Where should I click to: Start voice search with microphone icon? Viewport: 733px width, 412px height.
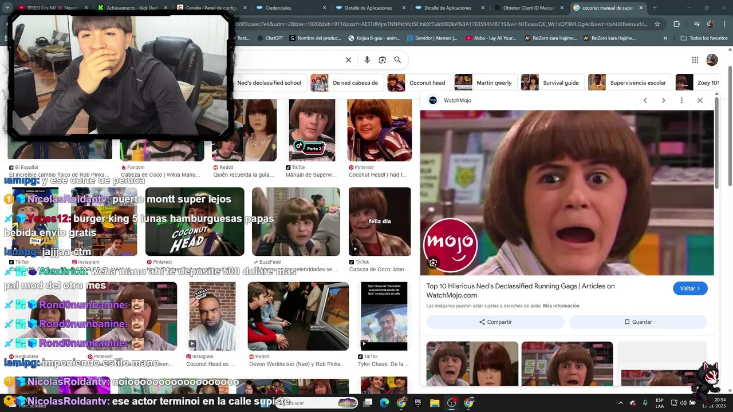367,60
